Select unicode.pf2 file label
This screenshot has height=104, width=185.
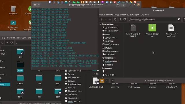[171, 87]
